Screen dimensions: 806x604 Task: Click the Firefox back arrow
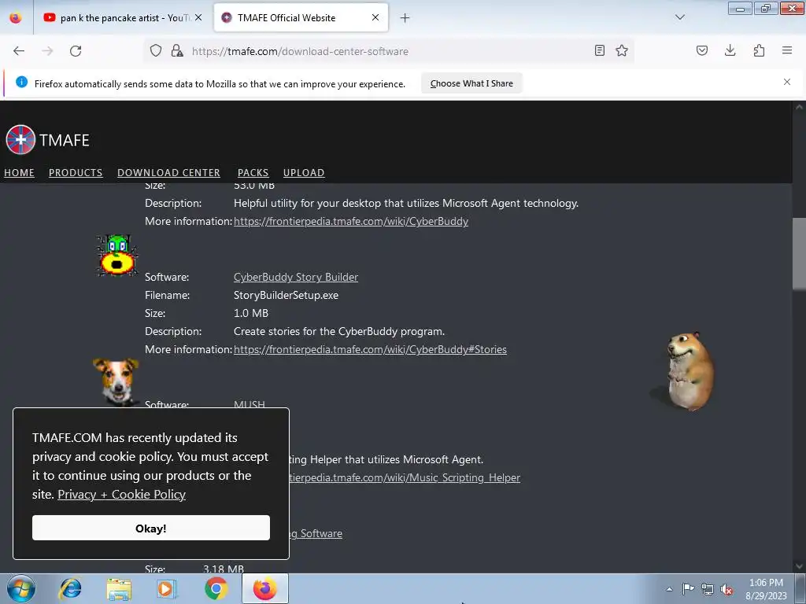click(19, 51)
